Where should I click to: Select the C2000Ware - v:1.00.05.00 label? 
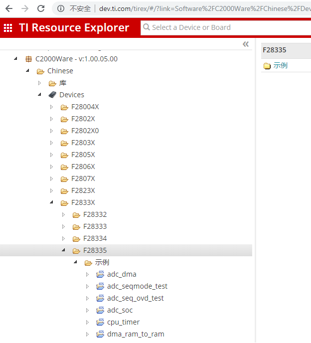point(76,59)
